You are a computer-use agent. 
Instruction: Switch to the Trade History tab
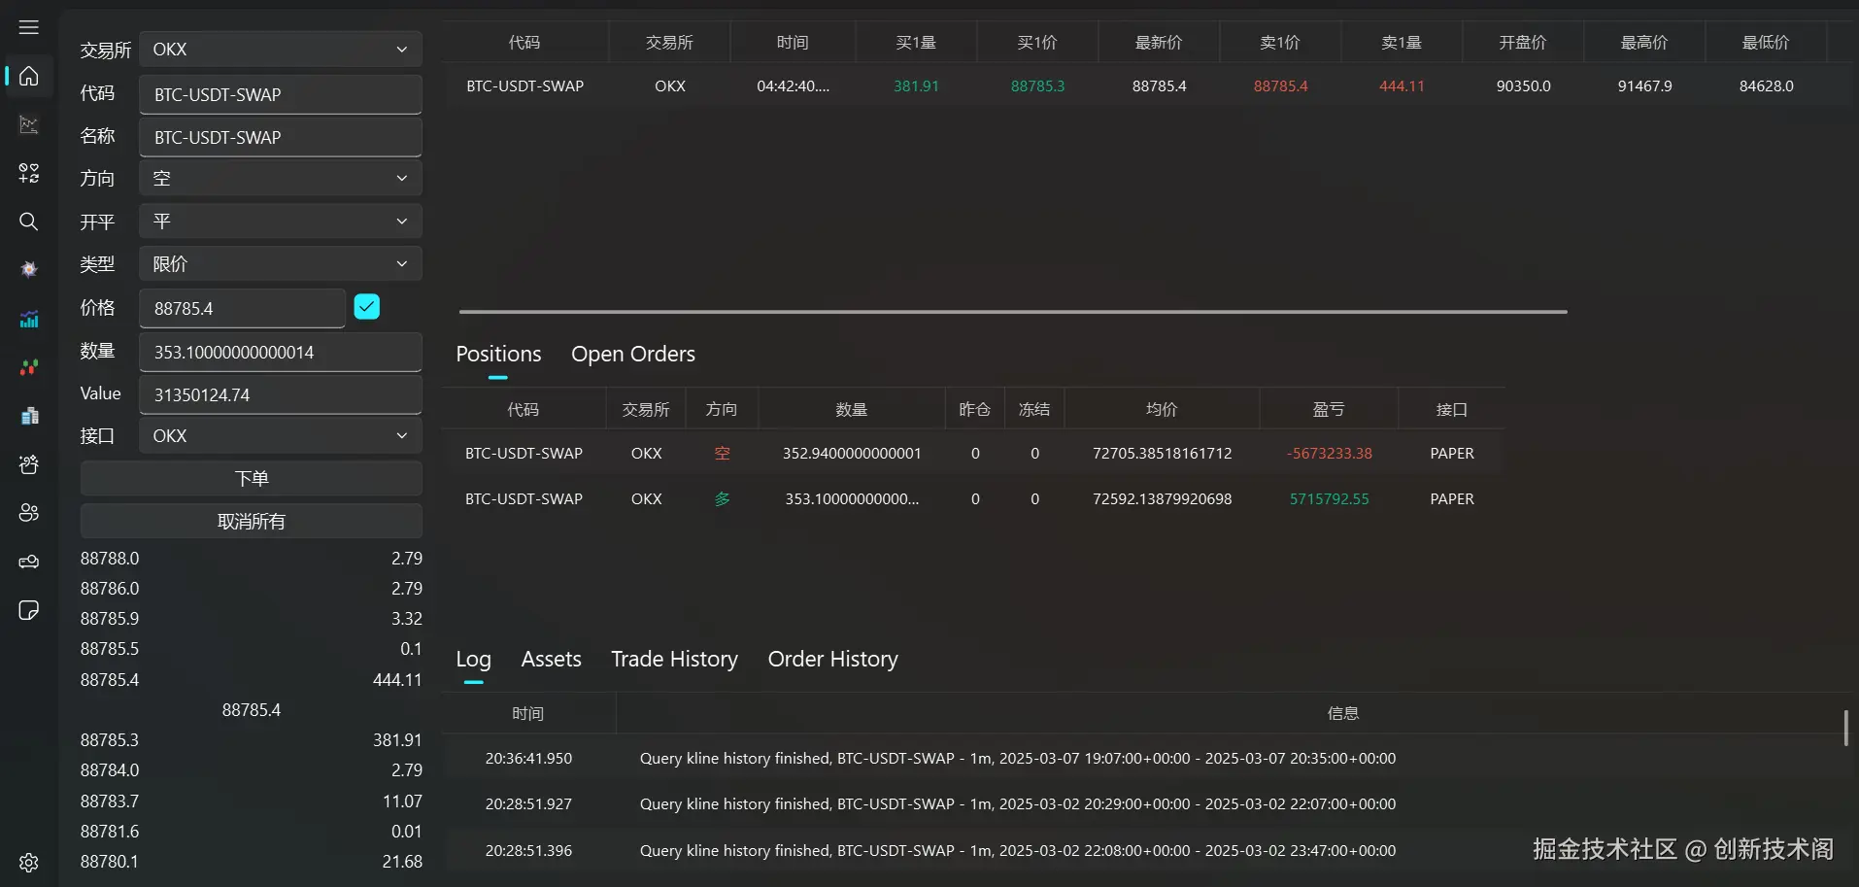click(x=674, y=659)
